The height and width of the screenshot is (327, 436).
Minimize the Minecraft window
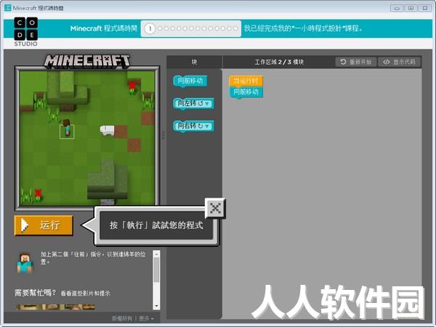[x=397, y=8]
